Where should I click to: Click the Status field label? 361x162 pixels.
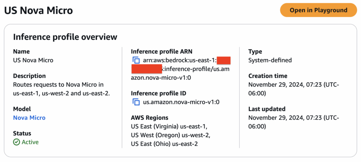[22, 133]
